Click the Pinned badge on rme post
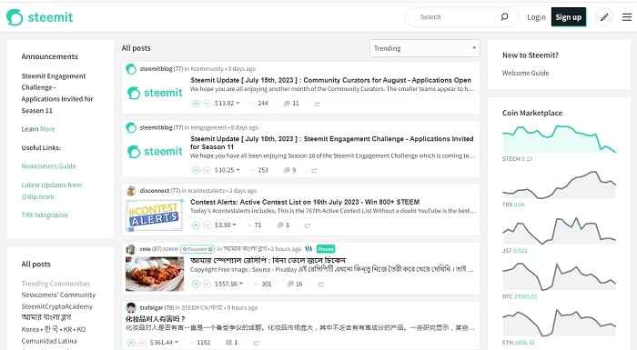 (326, 249)
